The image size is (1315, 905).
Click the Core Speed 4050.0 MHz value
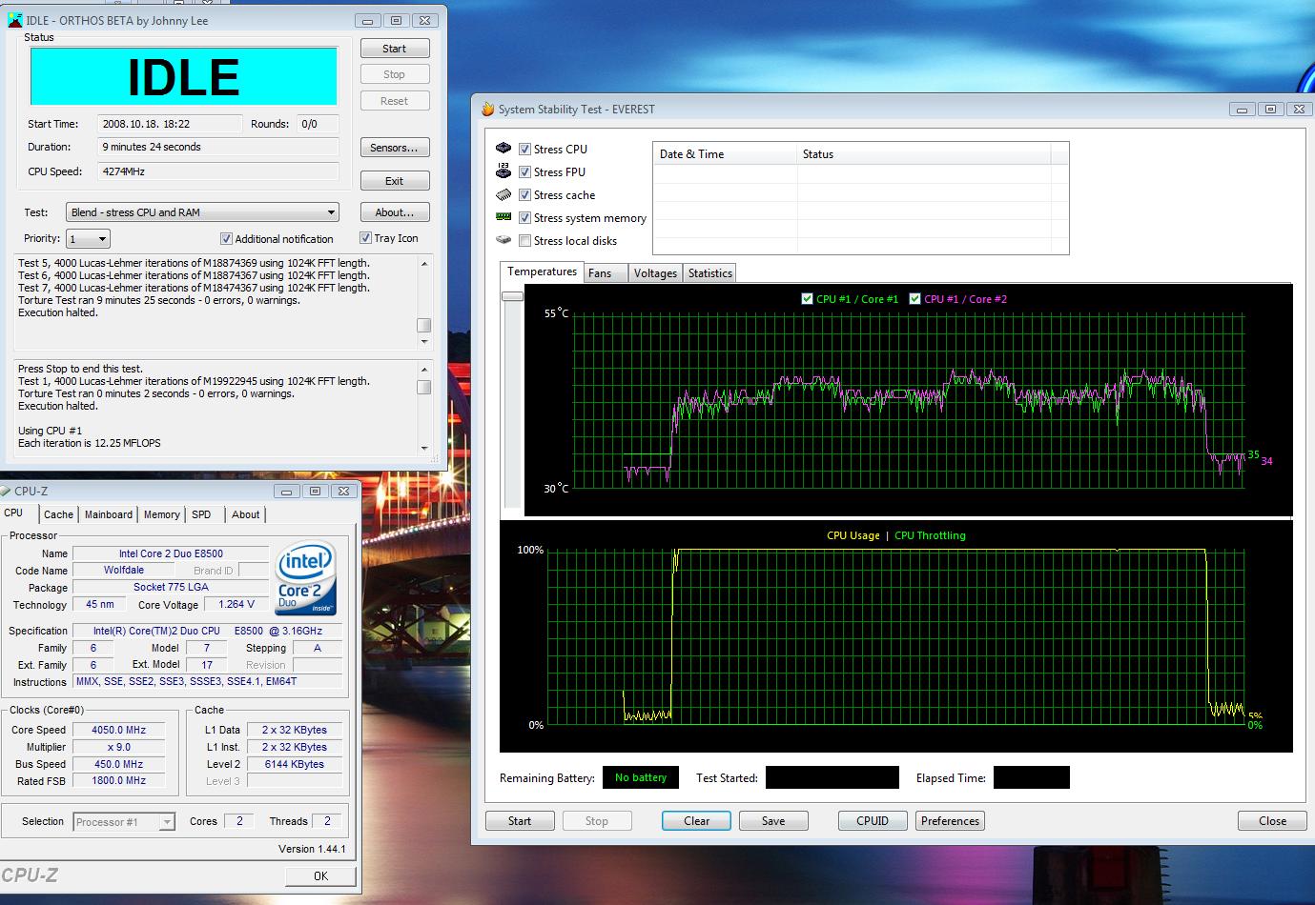(x=119, y=731)
